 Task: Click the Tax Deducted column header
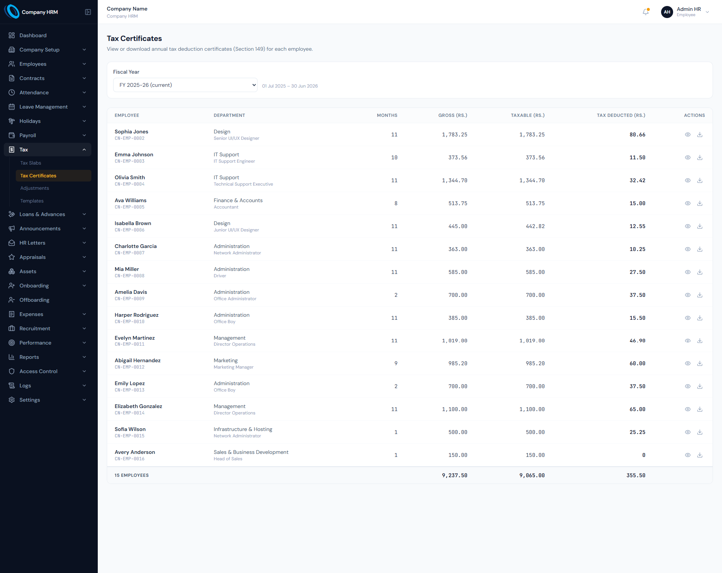621,115
